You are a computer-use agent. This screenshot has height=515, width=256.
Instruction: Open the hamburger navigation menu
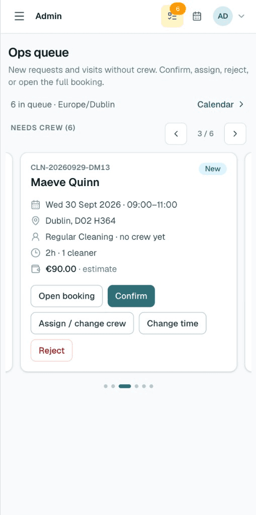click(x=20, y=16)
